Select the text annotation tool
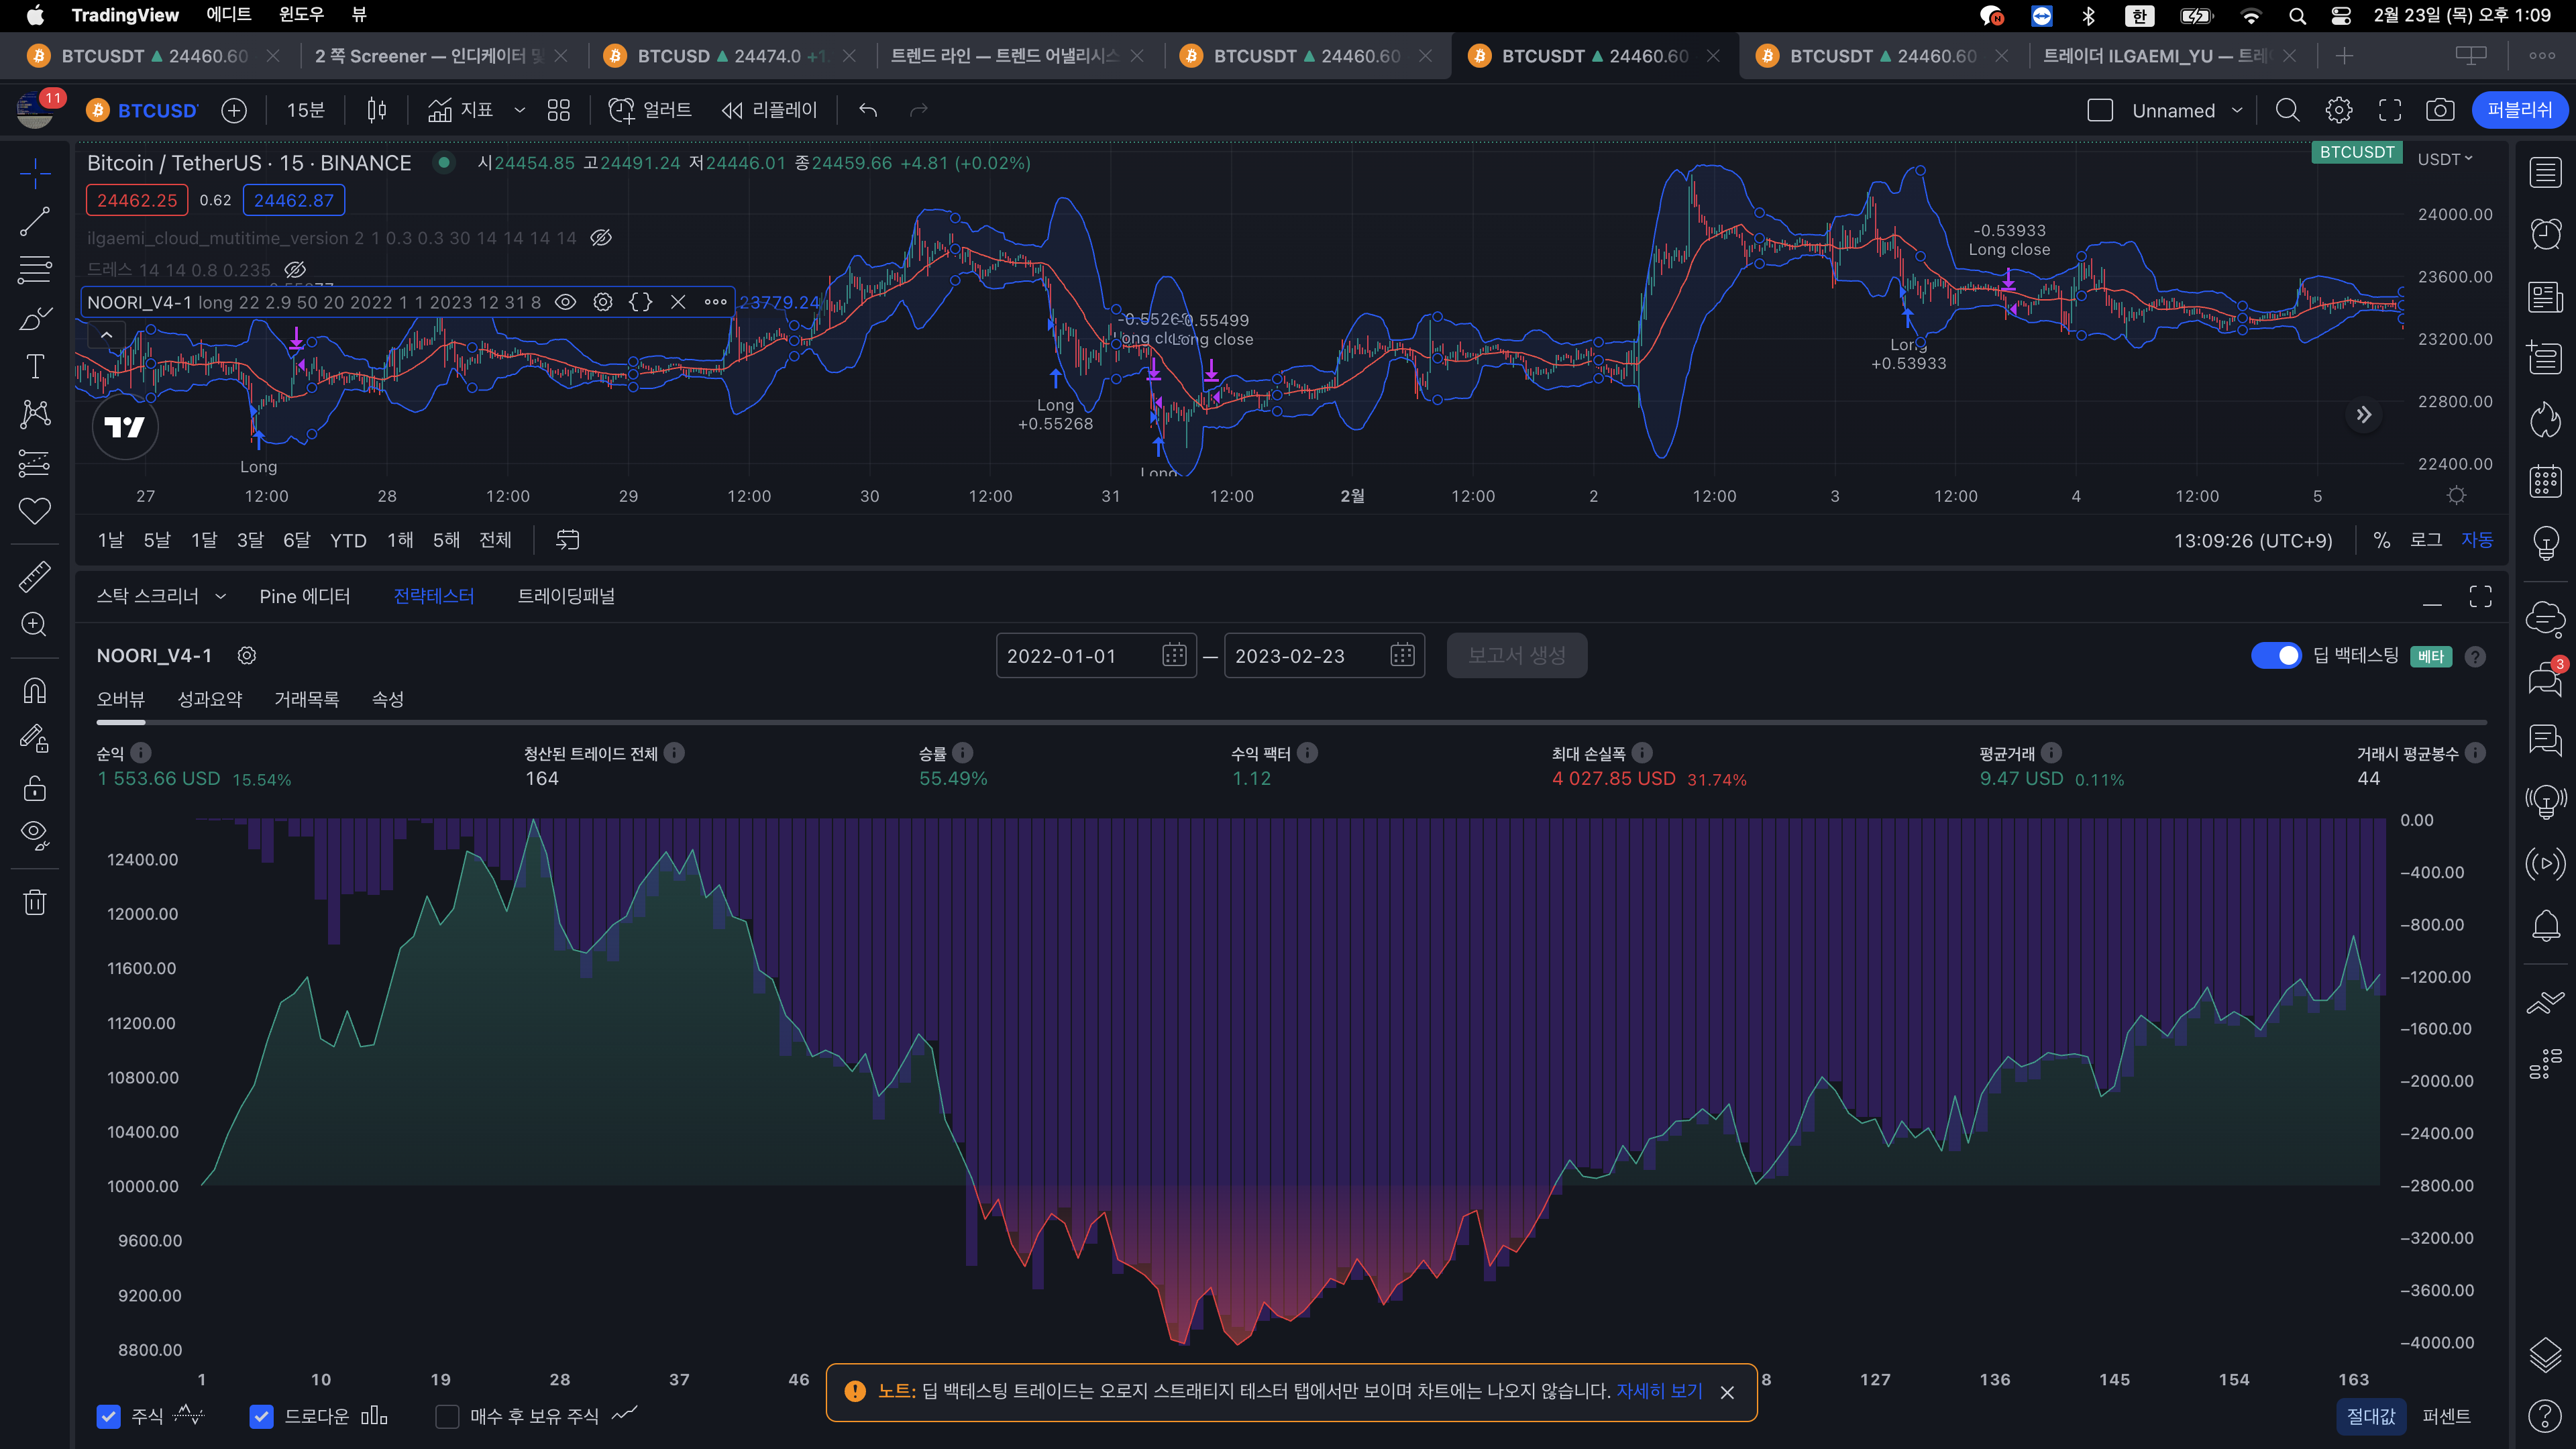The width and height of the screenshot is (2576, 1449). click(35, 367)
